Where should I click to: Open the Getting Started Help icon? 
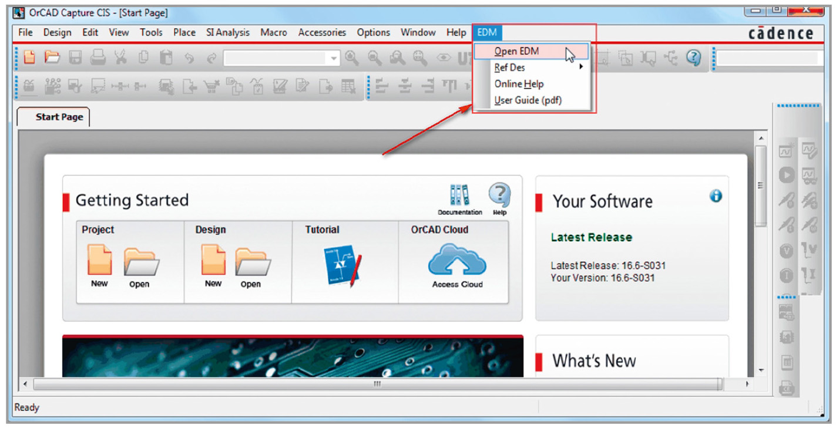tap(499, 199)
